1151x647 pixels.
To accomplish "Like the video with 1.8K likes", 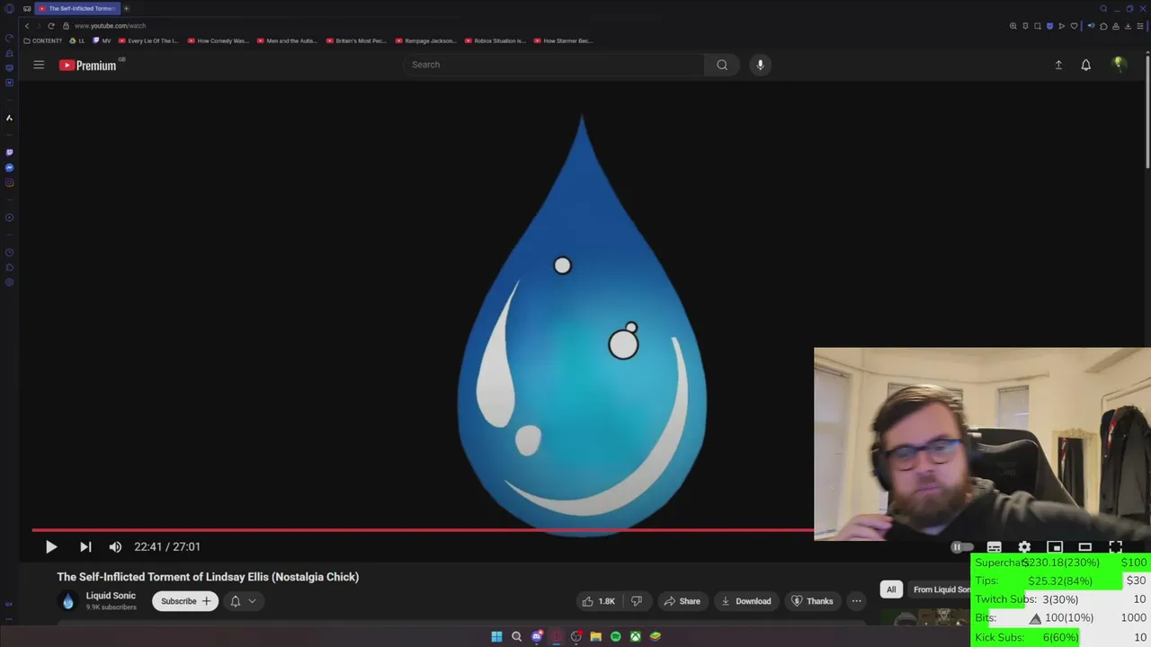I will (x=599, y=601).
